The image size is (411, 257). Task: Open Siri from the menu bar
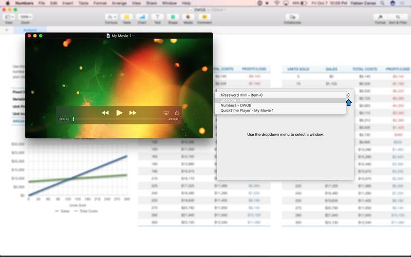393,3
